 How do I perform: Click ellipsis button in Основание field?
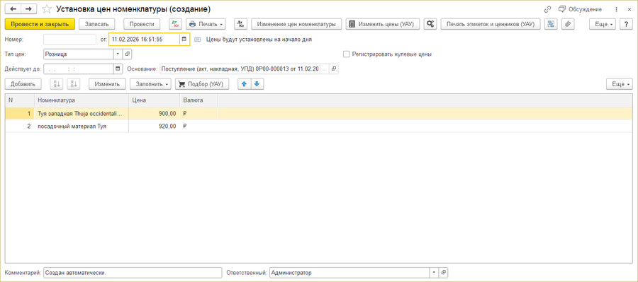point(325,69)
